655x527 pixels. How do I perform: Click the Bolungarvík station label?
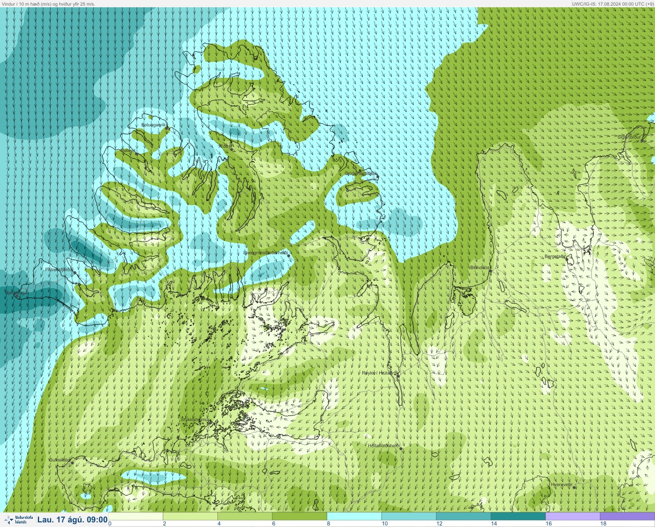pos(153,124)
